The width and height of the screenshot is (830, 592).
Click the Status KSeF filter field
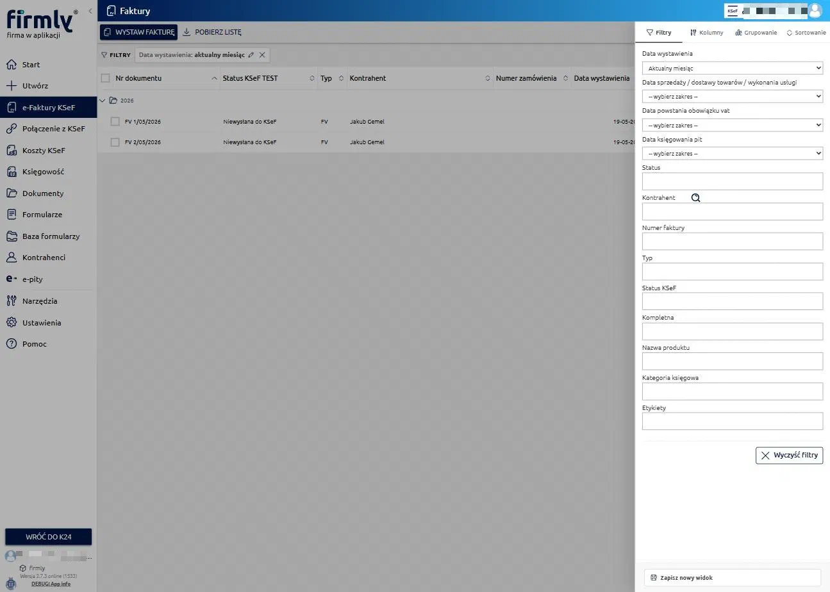coord(733,301)
